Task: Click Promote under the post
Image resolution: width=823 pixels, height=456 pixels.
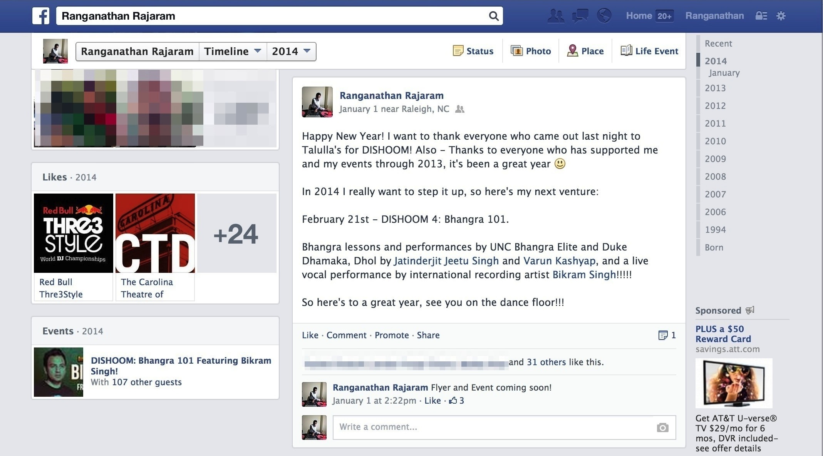Action: click(x=392, y=335)
